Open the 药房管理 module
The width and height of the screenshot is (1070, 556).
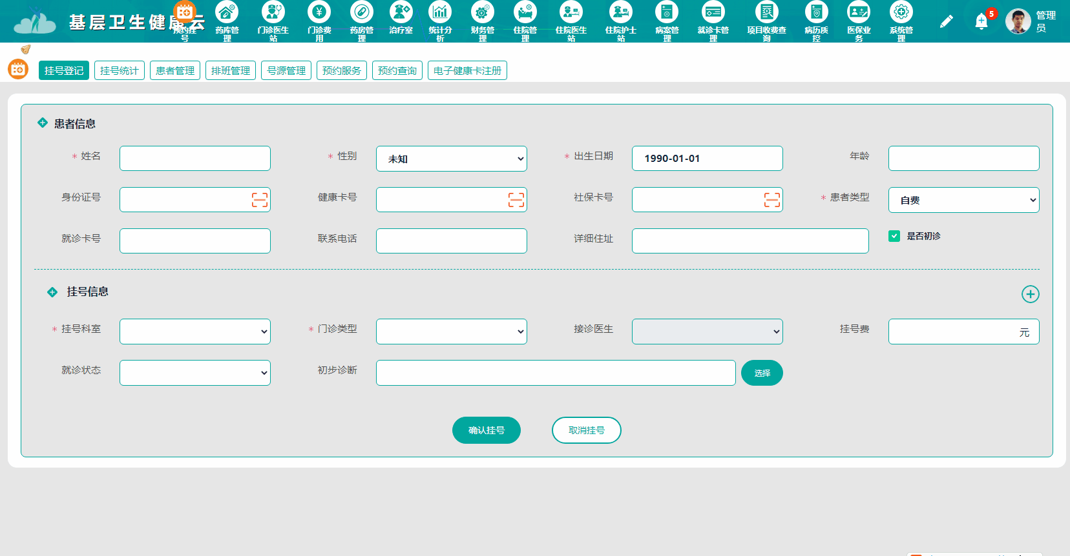click(x=362, y=21)
